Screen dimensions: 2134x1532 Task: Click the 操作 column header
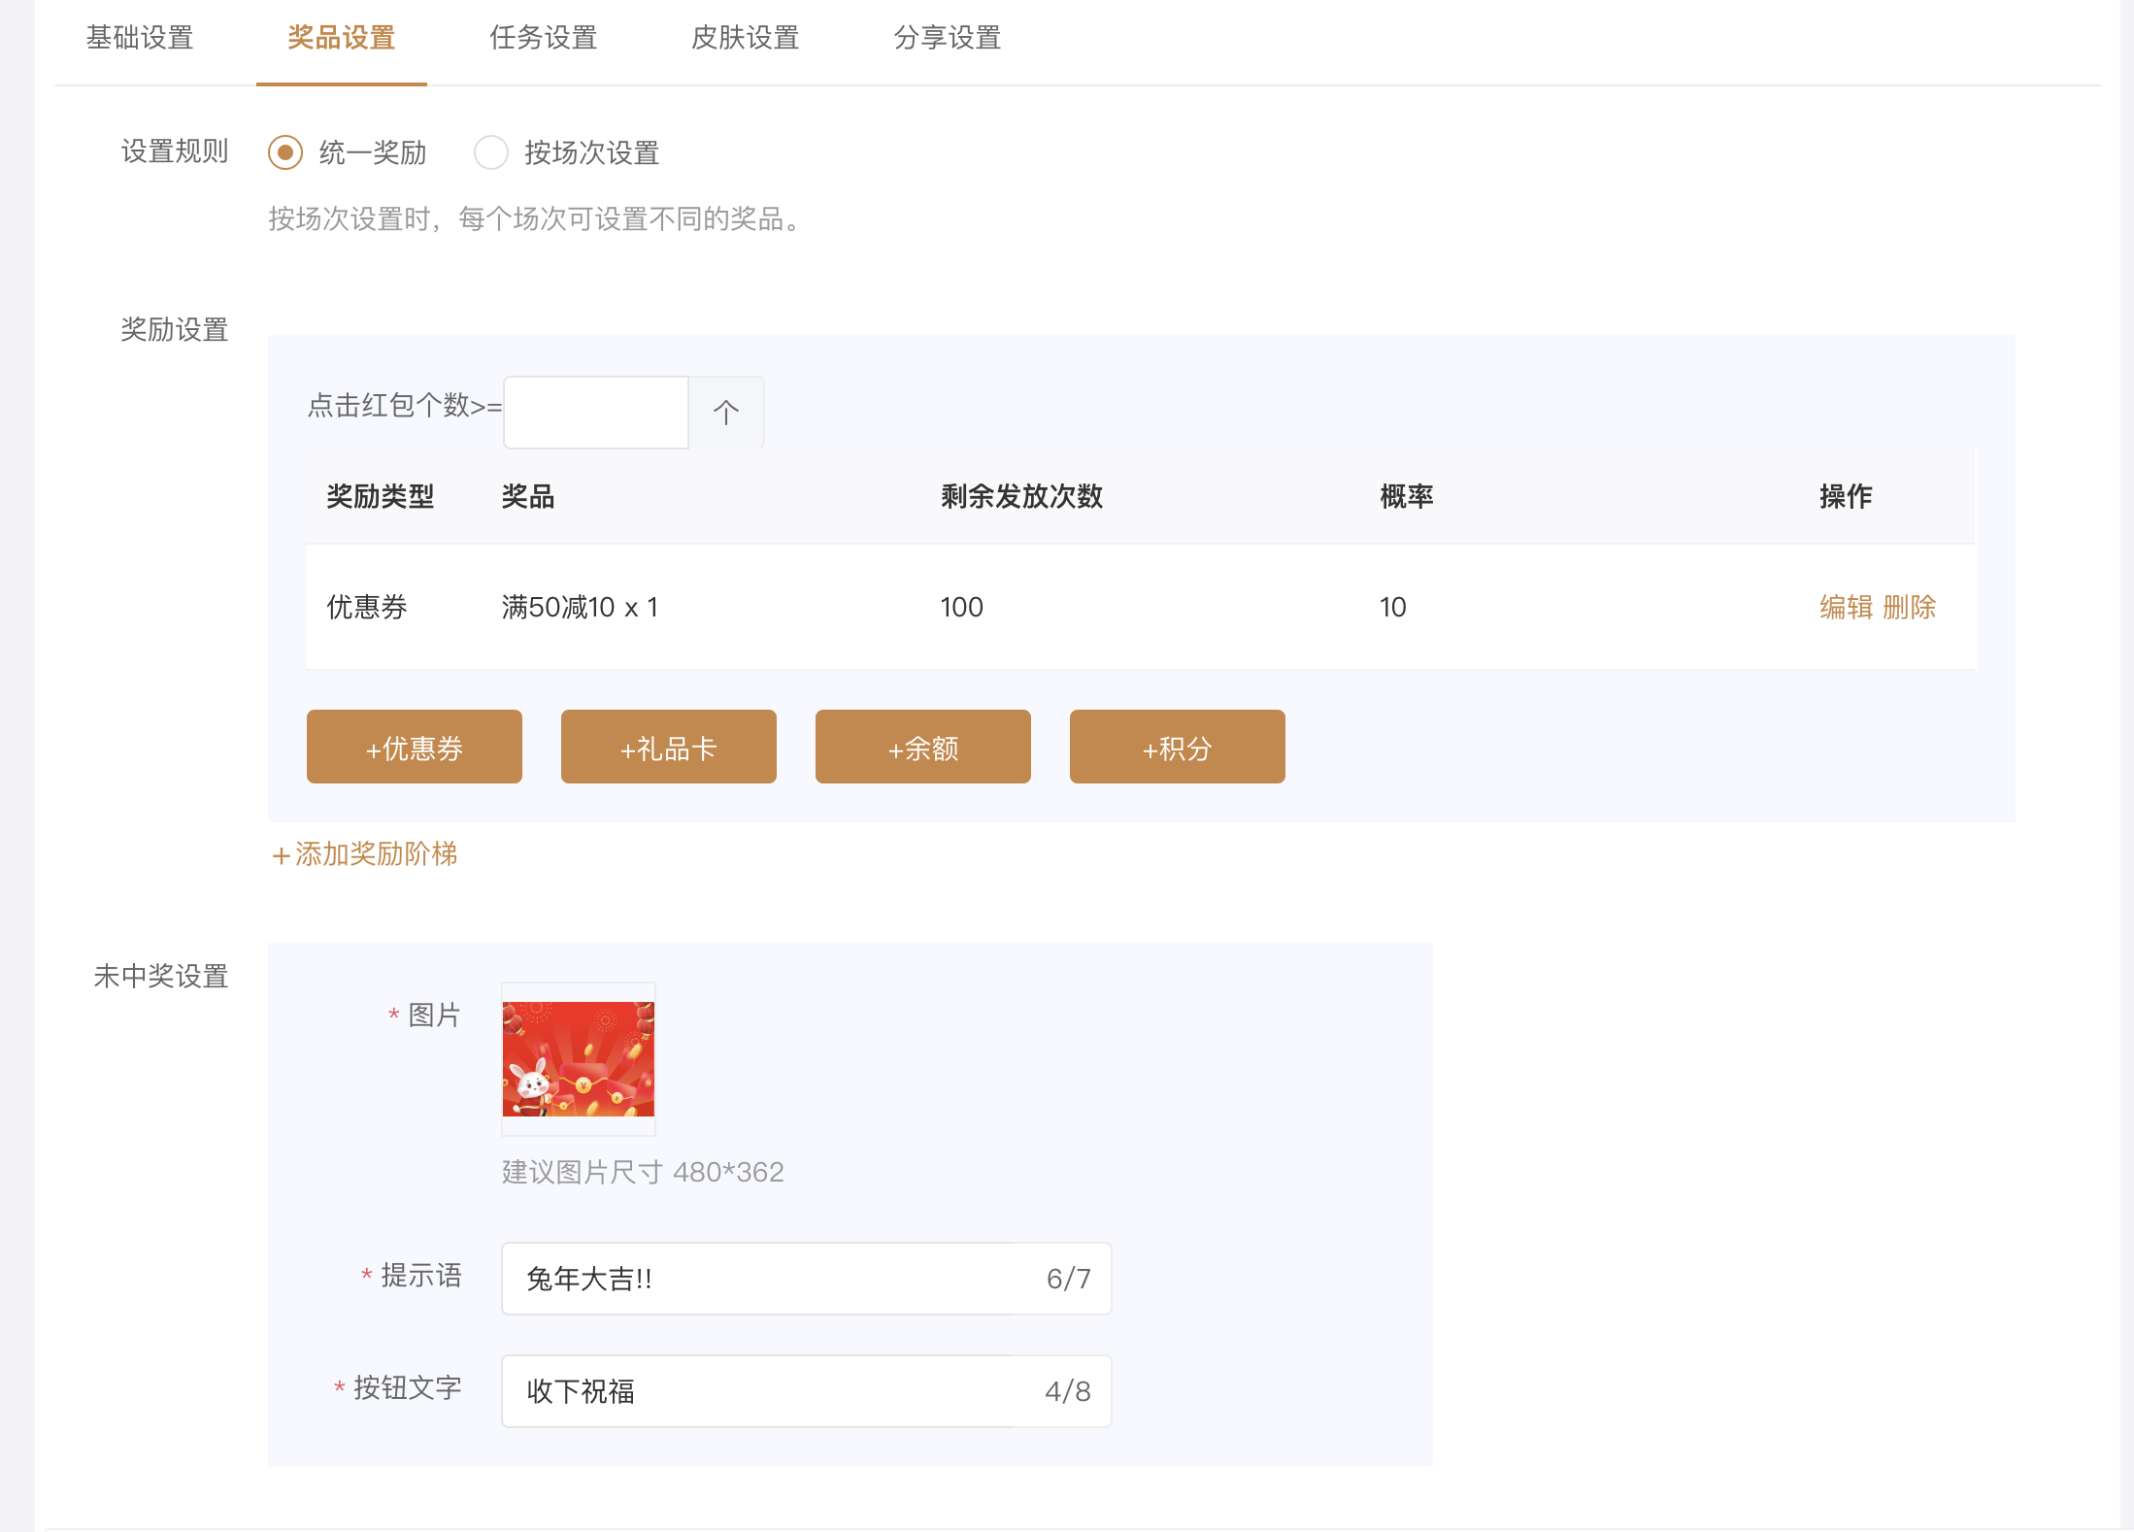1846,496
